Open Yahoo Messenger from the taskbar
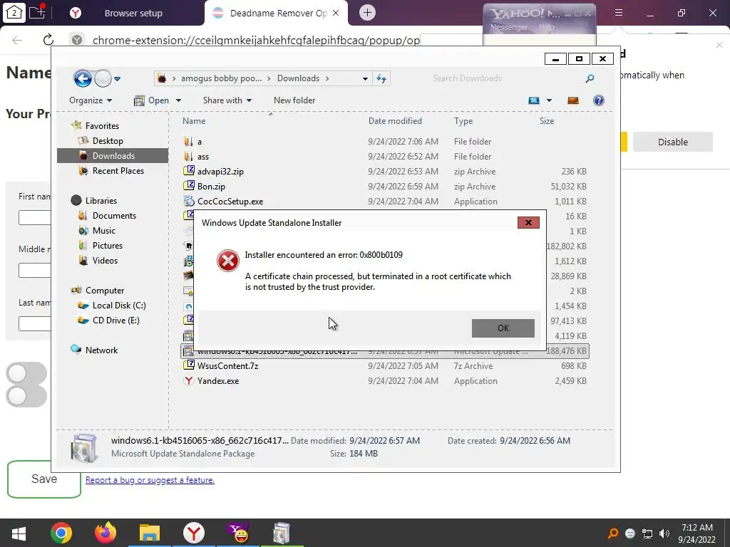Screen dimensions: 730x547 pyautogui.click(x=238, y=533)
